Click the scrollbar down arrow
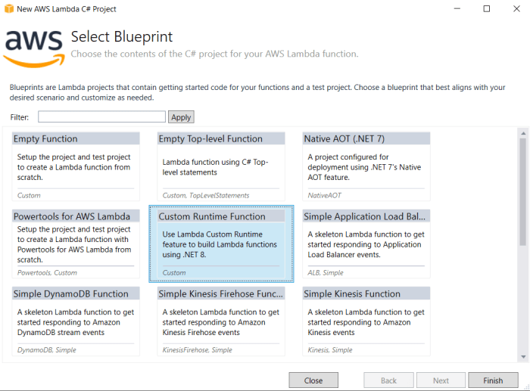This screenshot has width=530, height=391. tap(523, 356)
